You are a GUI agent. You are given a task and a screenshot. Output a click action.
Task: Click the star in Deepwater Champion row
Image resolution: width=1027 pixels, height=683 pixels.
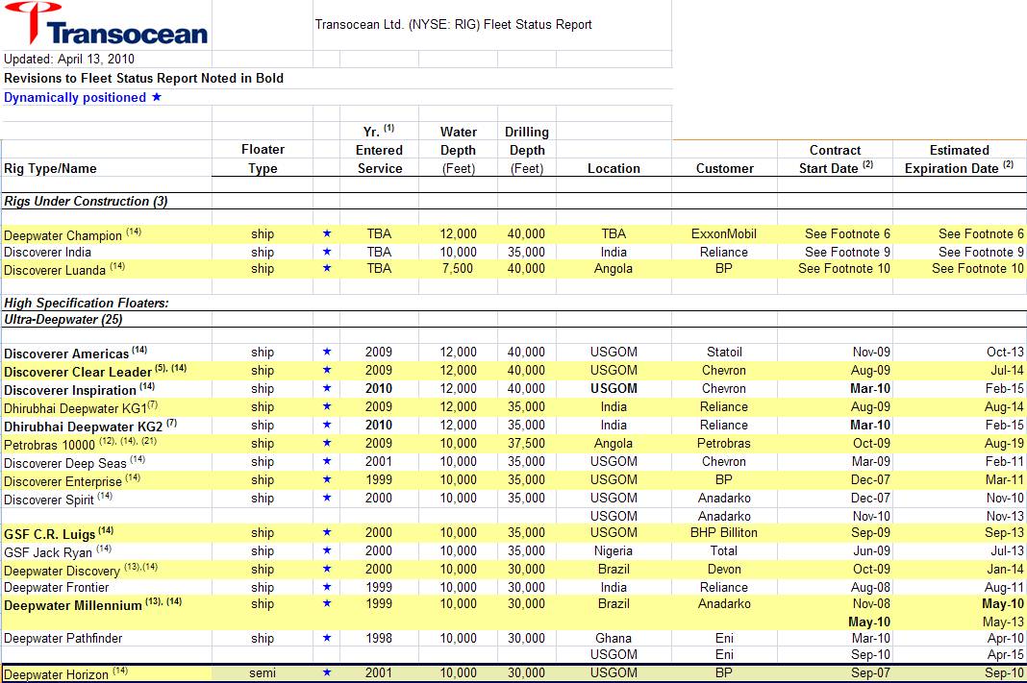[x=327, y=232]
